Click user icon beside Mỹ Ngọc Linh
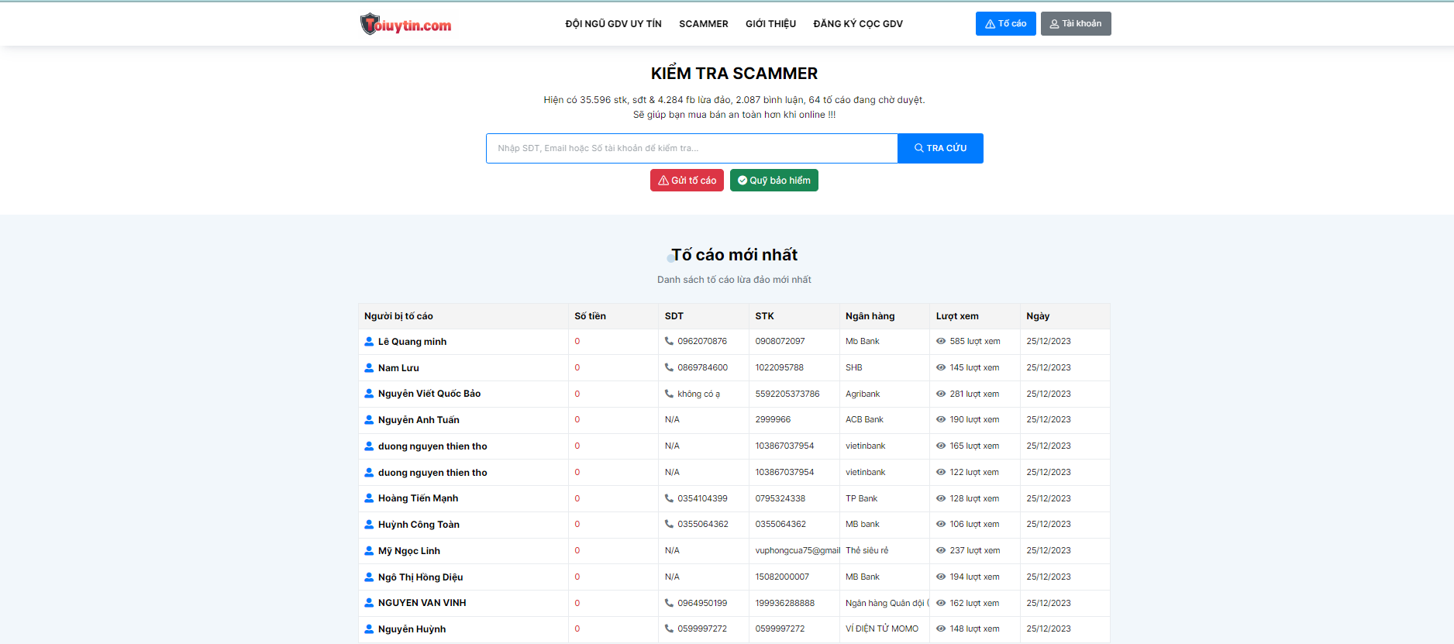The image size is (1454, 644). (x=369, y=551)
